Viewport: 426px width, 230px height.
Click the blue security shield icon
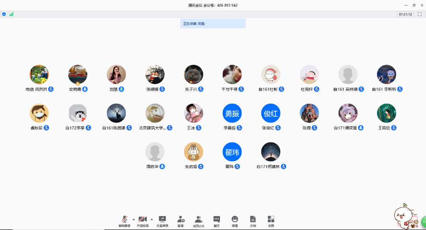point(4,14)
